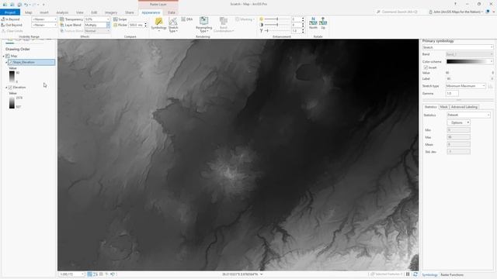Switch to the Analysis ribbon tab
This screenshot has height=279, width=497.
pos(62,12)
